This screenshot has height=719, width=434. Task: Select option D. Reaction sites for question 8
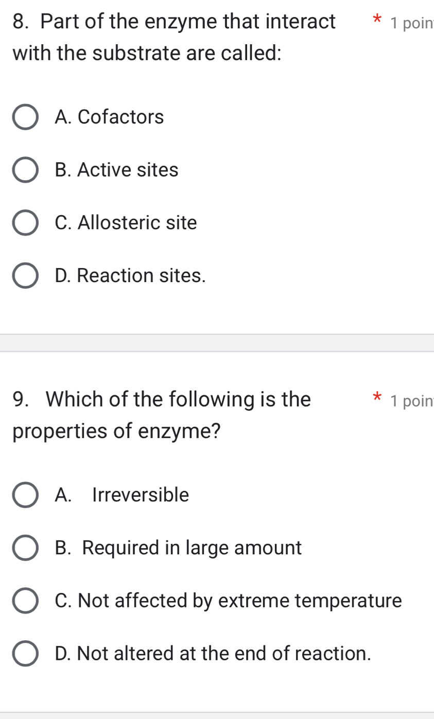(x=25, y=275)
